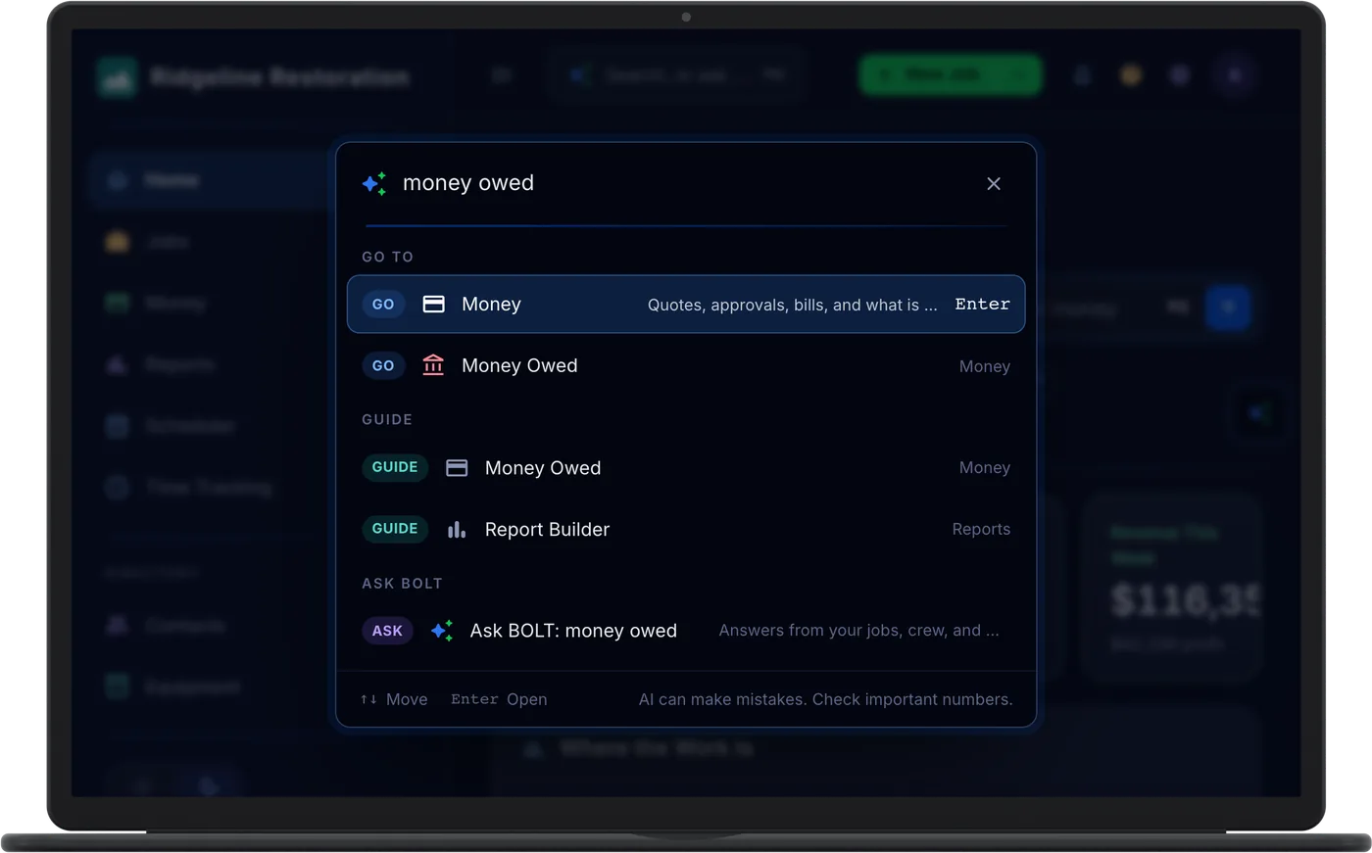Click the card icon in the highlighted Money row
The image size is (1372, 853).
coord(433,305)
